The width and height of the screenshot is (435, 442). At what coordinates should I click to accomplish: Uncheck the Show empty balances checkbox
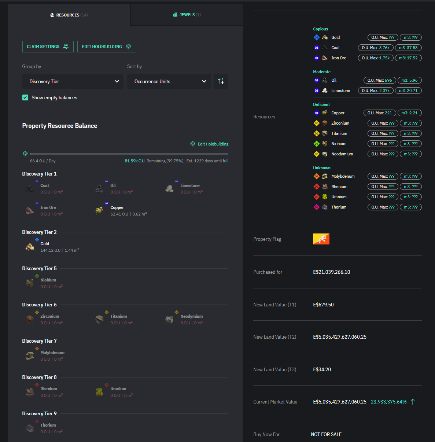pos(25,97)
